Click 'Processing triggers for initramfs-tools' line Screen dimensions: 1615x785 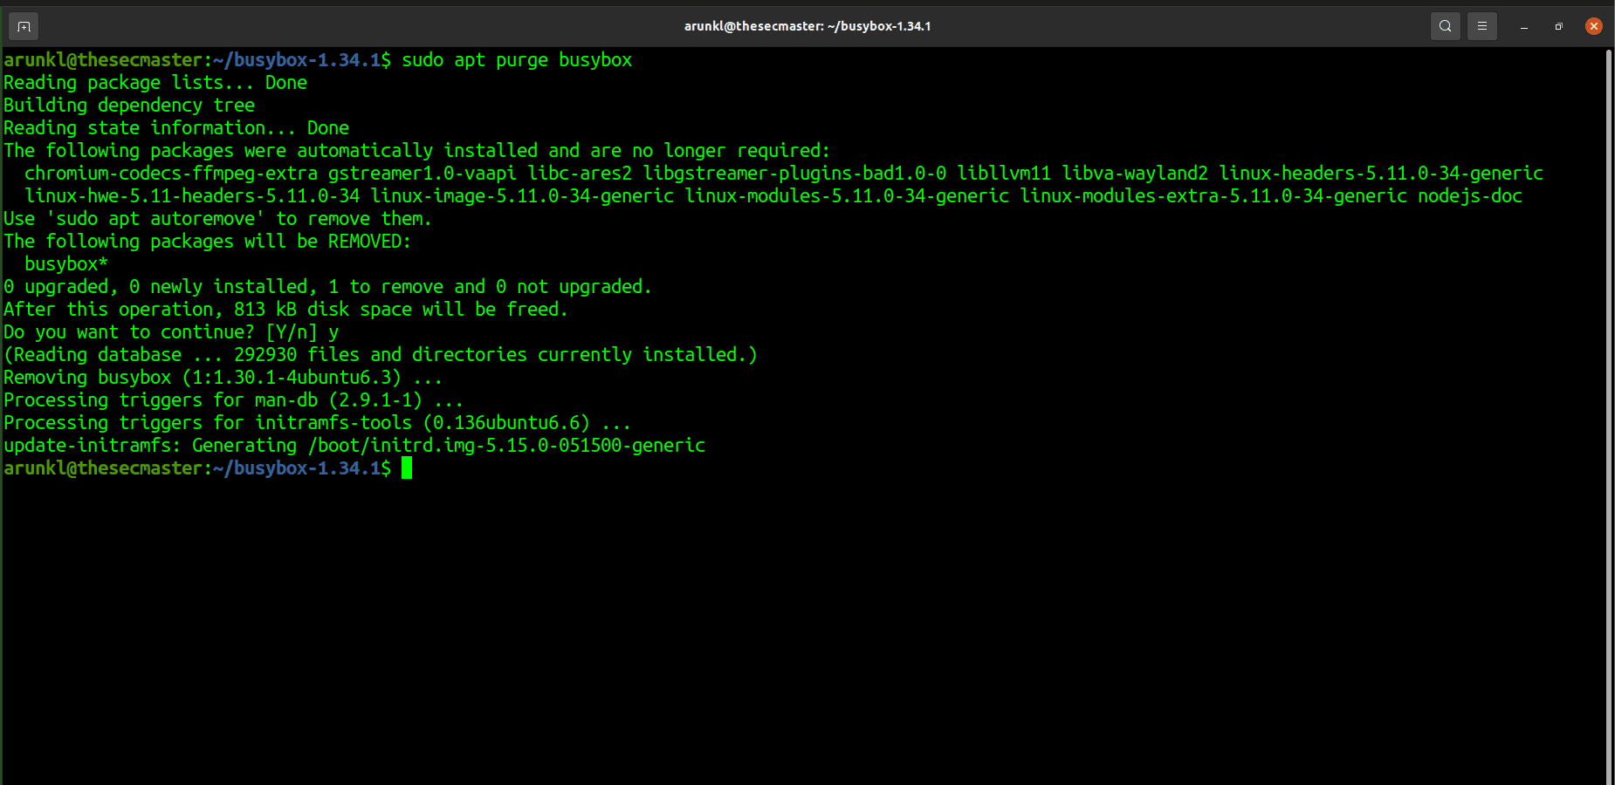pos(317,423)
